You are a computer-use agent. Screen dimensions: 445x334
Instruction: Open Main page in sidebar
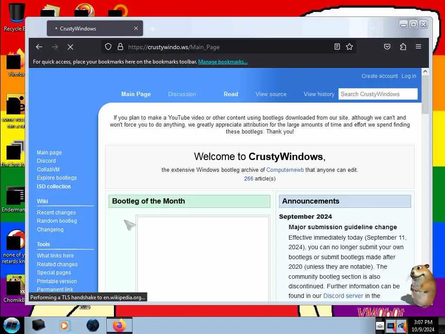pyautogui.click(x=49, y=153)
